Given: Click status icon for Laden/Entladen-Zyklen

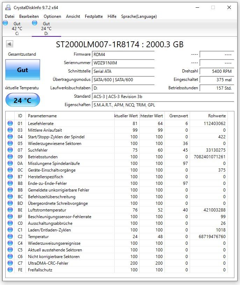Looking at the screenshot, I should coord(10,230).
